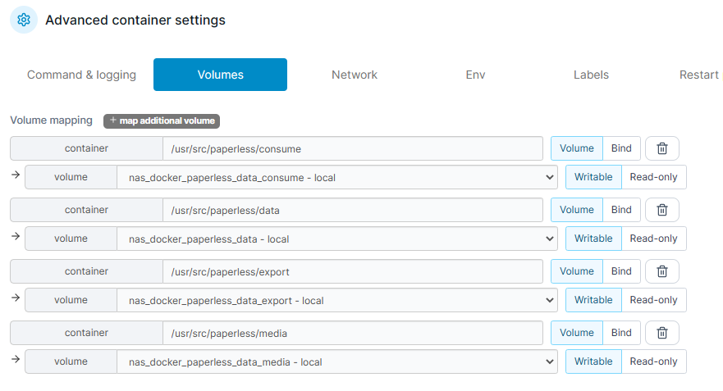This screenshot has height=391, width=723.
Task: Edit the /usr/src/paperless/export container path field
Action: pos(353,271)
